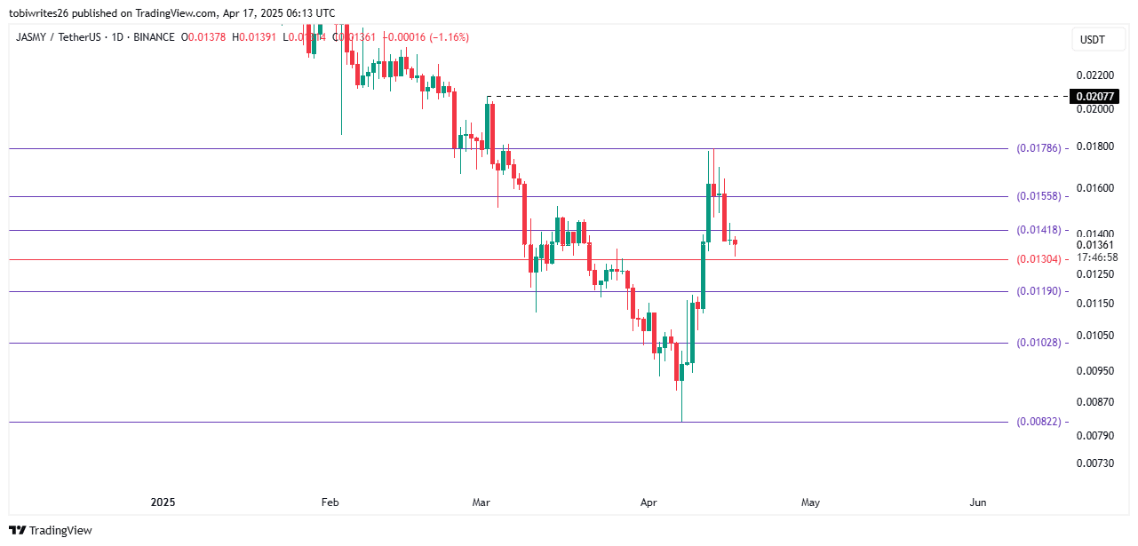Click the Mar label on time axis
Viewport: 1138px width, 546px height.
pyautogui.click(x=481, y=502)
